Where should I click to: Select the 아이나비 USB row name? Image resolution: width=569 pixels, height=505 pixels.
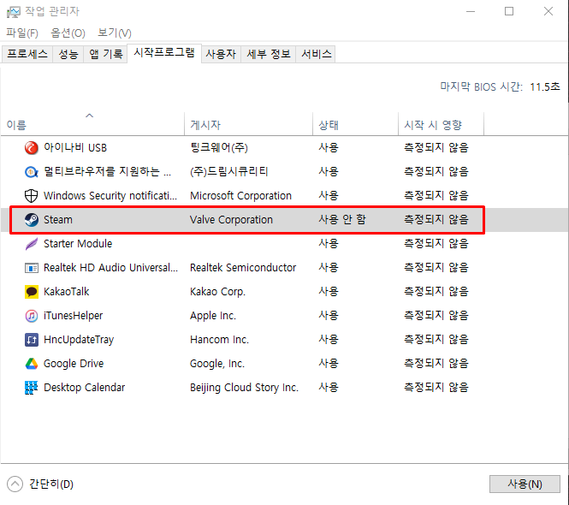point(75,148)
